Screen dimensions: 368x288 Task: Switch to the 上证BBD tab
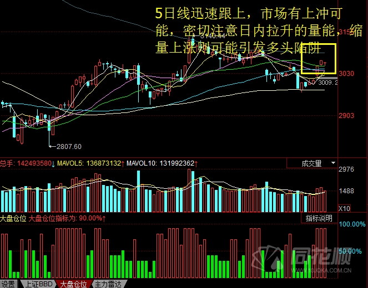(37, 284)
